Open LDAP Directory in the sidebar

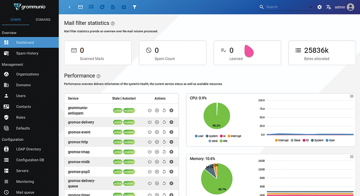[30, 149]
